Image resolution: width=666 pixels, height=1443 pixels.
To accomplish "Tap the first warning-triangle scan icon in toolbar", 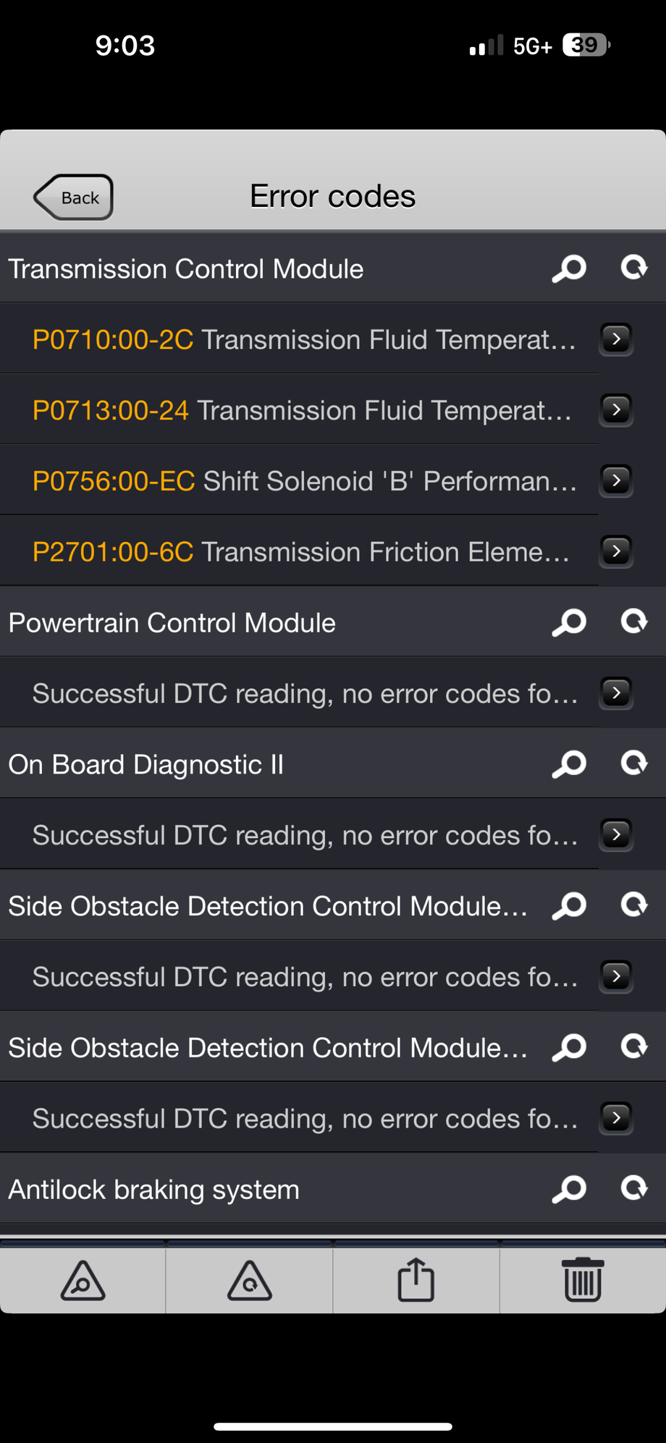I will coord(83,1279).
